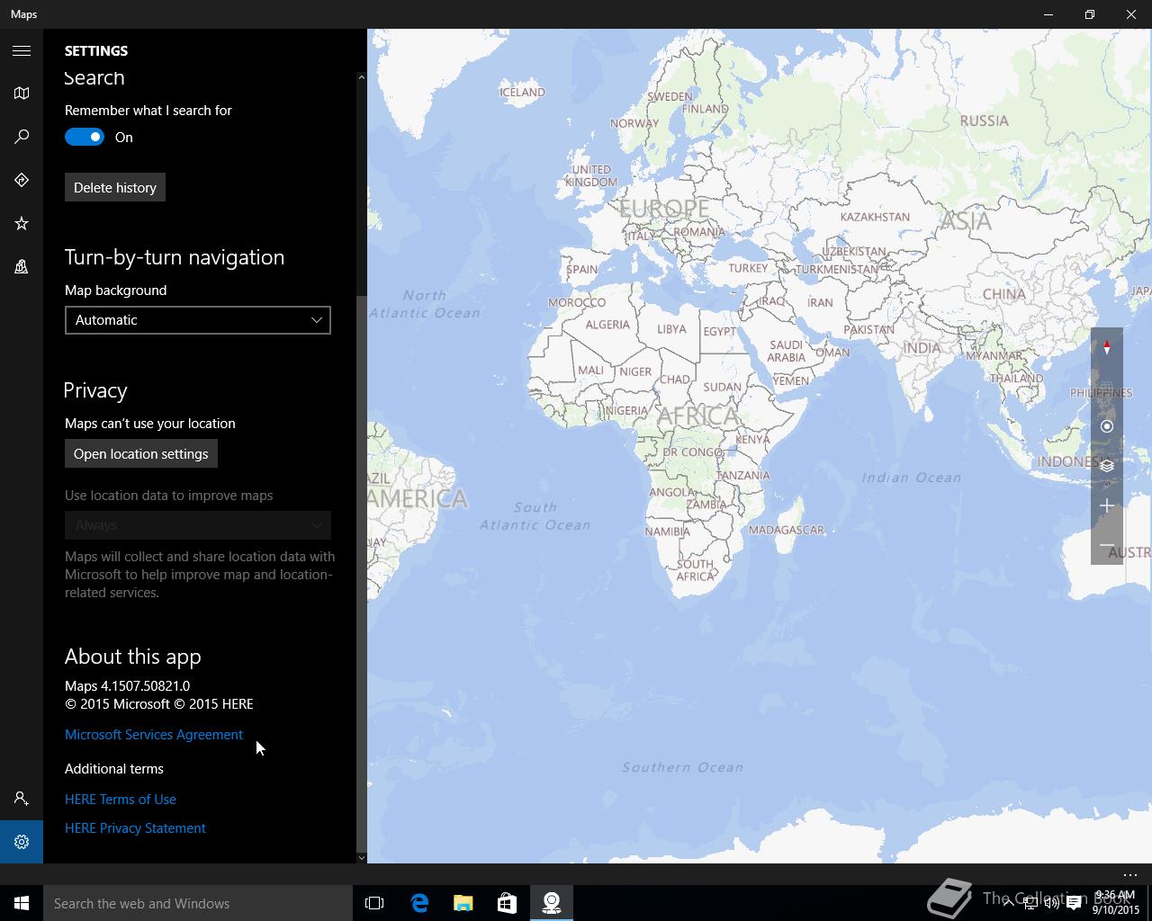Launch Microsoft Edge from taskbar
This screenshot has height=921, width=1152.
(419, 903)
